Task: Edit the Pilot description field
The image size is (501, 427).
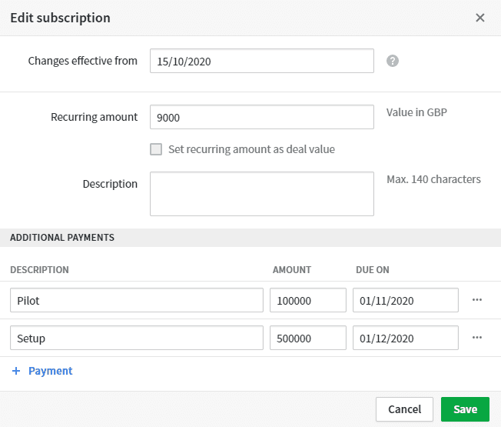Action: click(x=137, y=300)
